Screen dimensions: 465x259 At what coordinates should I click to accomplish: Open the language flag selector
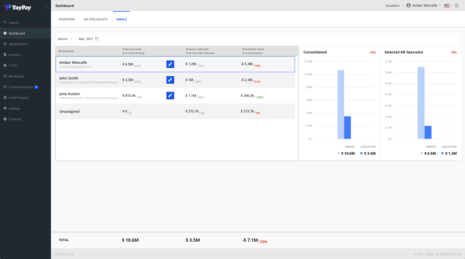point(448,6)
